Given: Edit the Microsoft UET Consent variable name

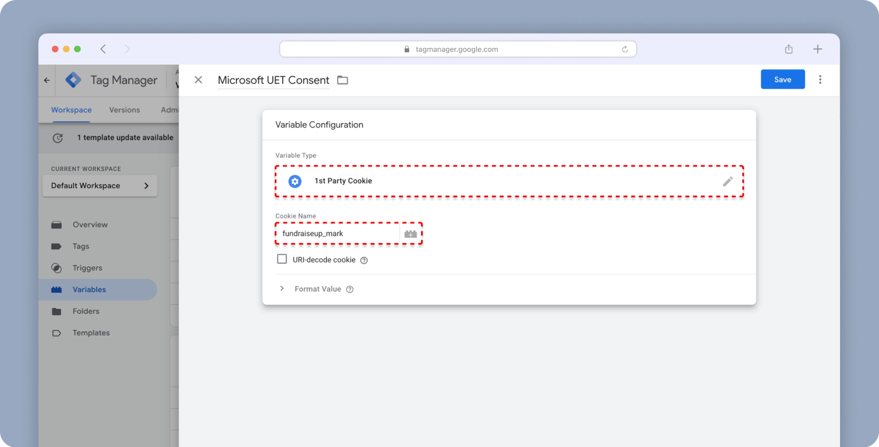Looking at the screenshot, I should [273, 80].
